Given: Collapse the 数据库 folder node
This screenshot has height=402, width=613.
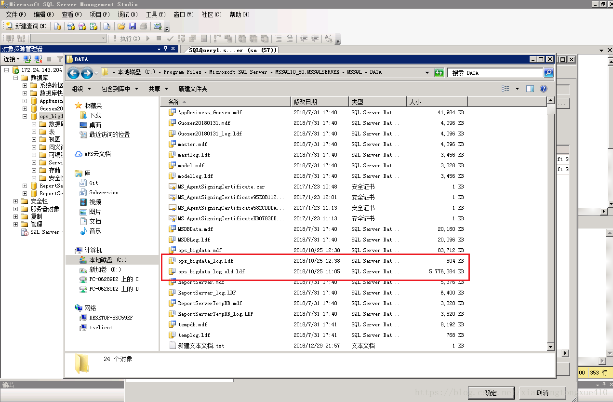Looking at the screenshot, I should (x=15, y=78).
